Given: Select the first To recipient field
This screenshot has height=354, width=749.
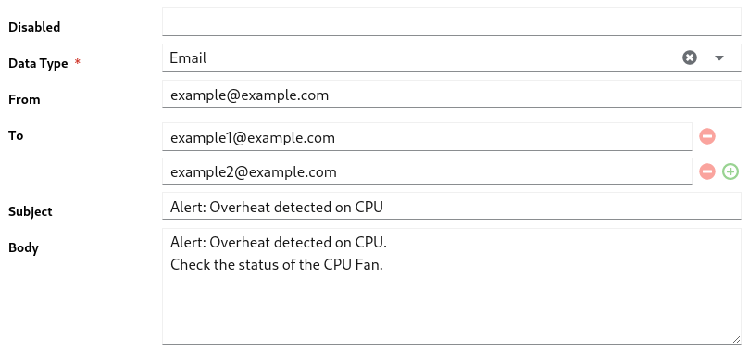Looking at the screenshot, I should (427, 137).
